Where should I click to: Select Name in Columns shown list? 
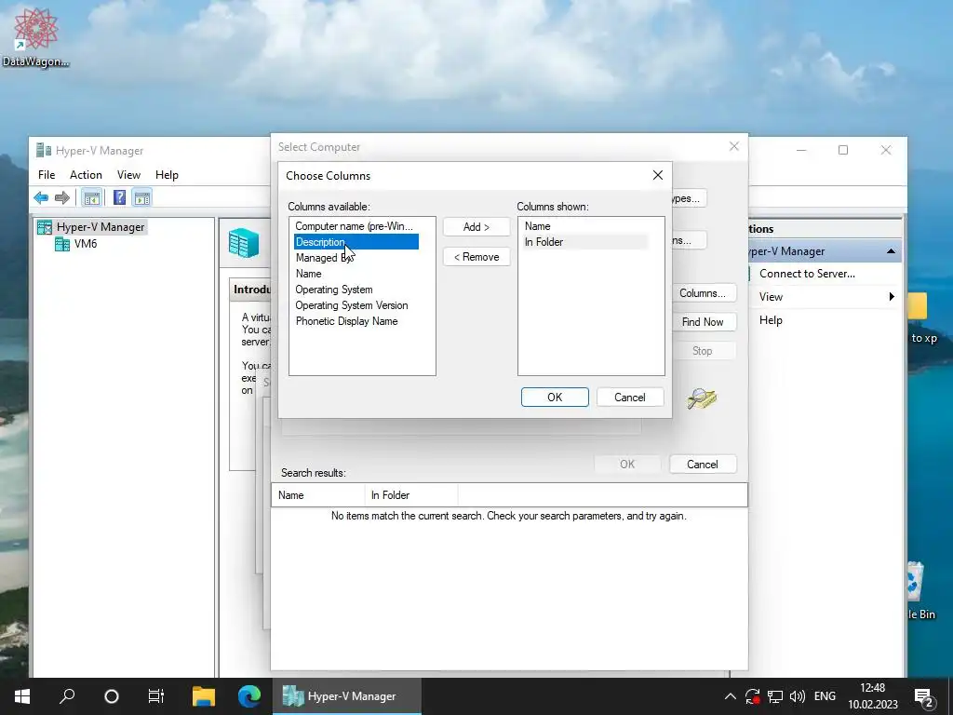pyautogui.click(x=586, y=226)
